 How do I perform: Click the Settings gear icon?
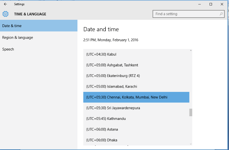[x=5, y=14]
